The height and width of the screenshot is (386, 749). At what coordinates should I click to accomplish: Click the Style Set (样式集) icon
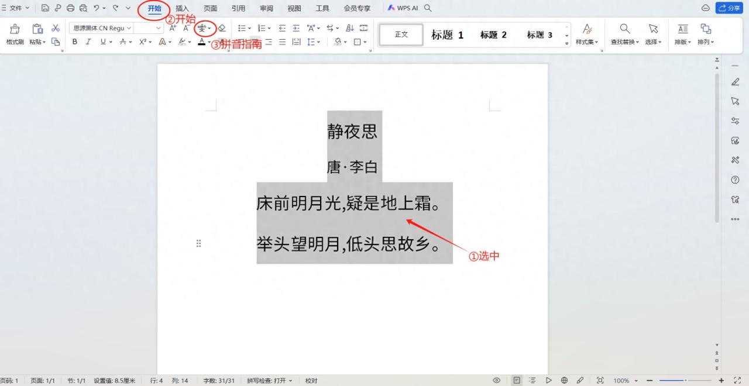pos(586,29)
